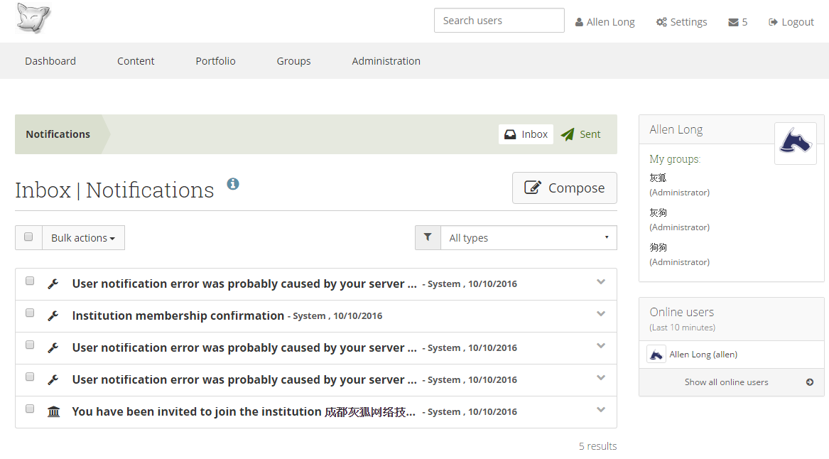The image size is (829, 459).
Task: Expand the first User notification error message
Action: [601, 282]
